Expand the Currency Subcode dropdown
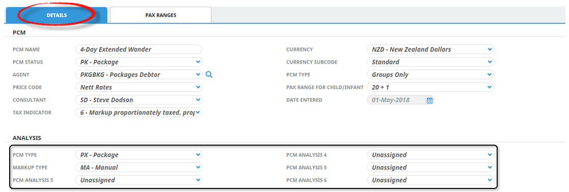569x192 pixels. click(x=430, y=62)
